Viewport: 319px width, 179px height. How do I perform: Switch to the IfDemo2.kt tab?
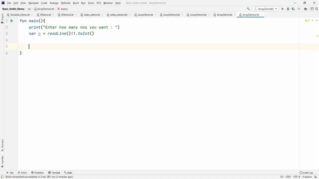click(x=67, y=15)
